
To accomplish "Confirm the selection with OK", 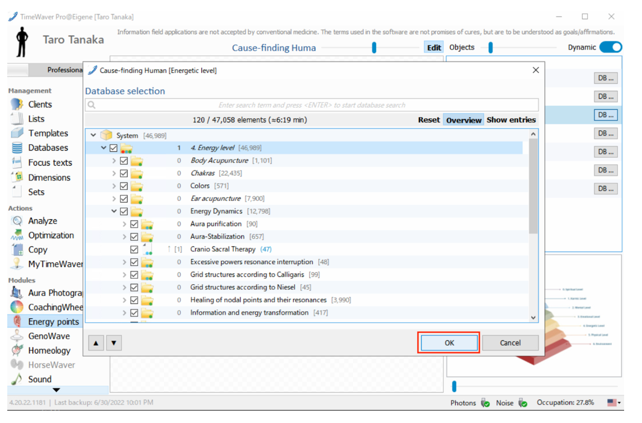I will click(x=449, y=343).
